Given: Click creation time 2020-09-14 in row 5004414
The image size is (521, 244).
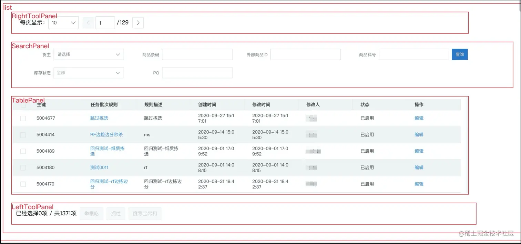Looking at the screenshot, I should [x=216, y=135].
